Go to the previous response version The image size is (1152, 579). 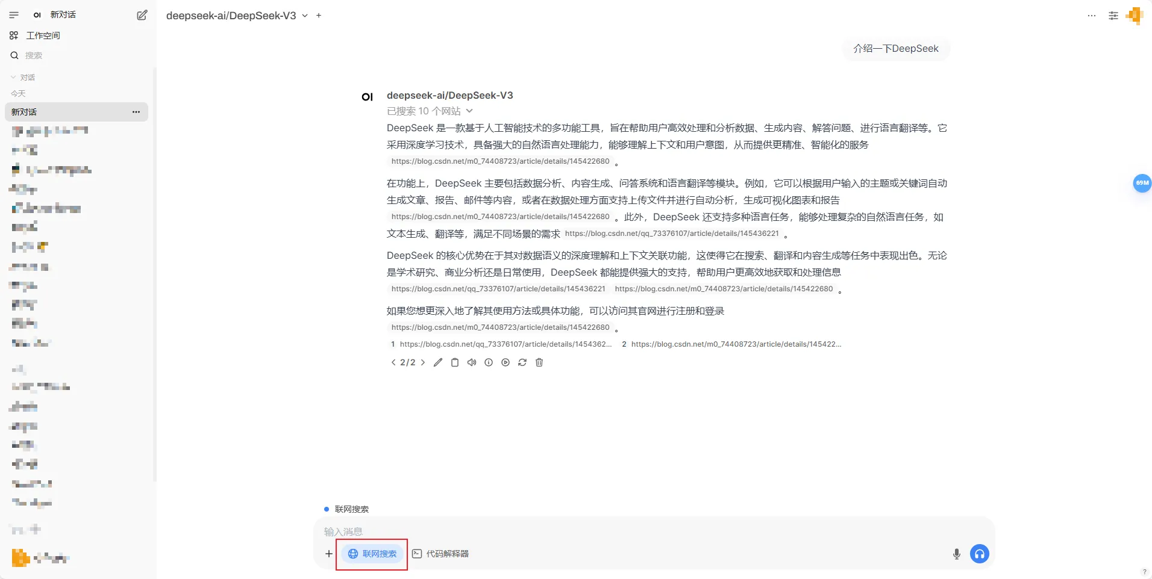click(393, 362)
